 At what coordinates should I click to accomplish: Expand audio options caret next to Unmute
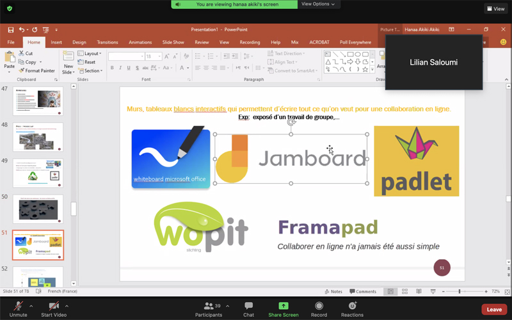click(31, 307)
